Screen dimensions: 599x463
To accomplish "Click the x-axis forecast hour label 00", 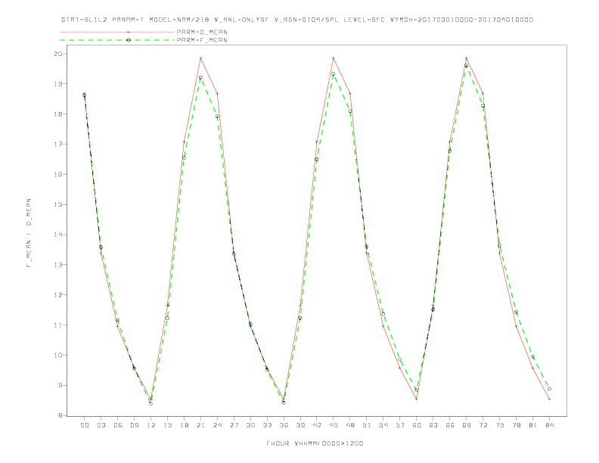I will click(85, 425).
